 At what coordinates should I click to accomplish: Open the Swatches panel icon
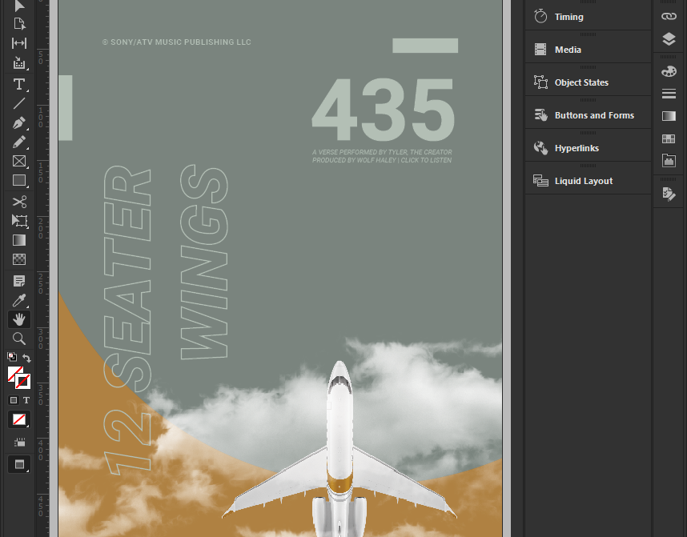pyautogui.click(x=669, y=138)
